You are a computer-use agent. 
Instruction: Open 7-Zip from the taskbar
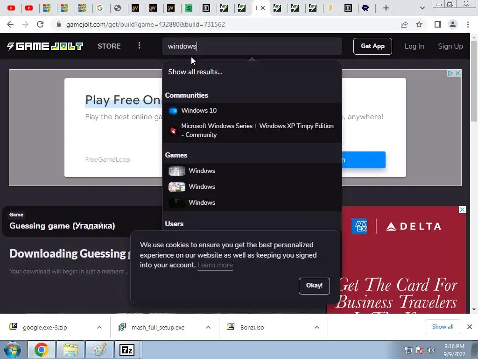coord(127,350)
